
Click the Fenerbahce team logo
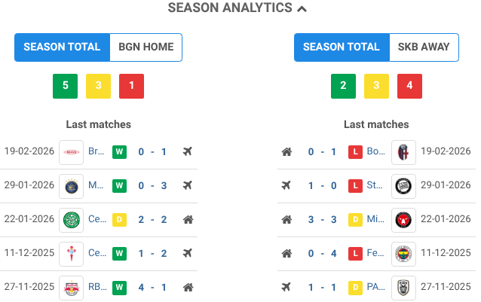tap(403, 254)
